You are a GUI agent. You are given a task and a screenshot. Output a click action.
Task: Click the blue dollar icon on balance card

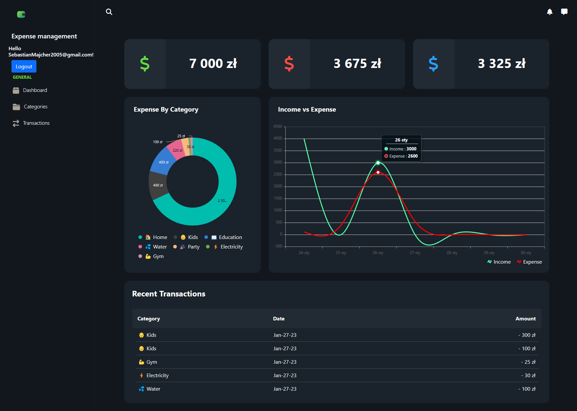point(433,63)
